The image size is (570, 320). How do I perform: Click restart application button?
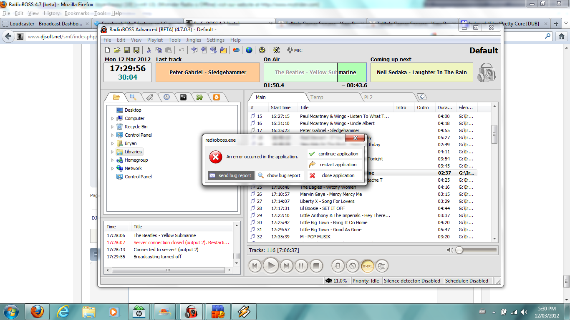pos(335,165)
